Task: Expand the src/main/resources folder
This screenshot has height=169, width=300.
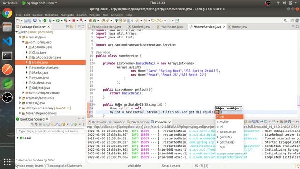Action: coord(20,98)
